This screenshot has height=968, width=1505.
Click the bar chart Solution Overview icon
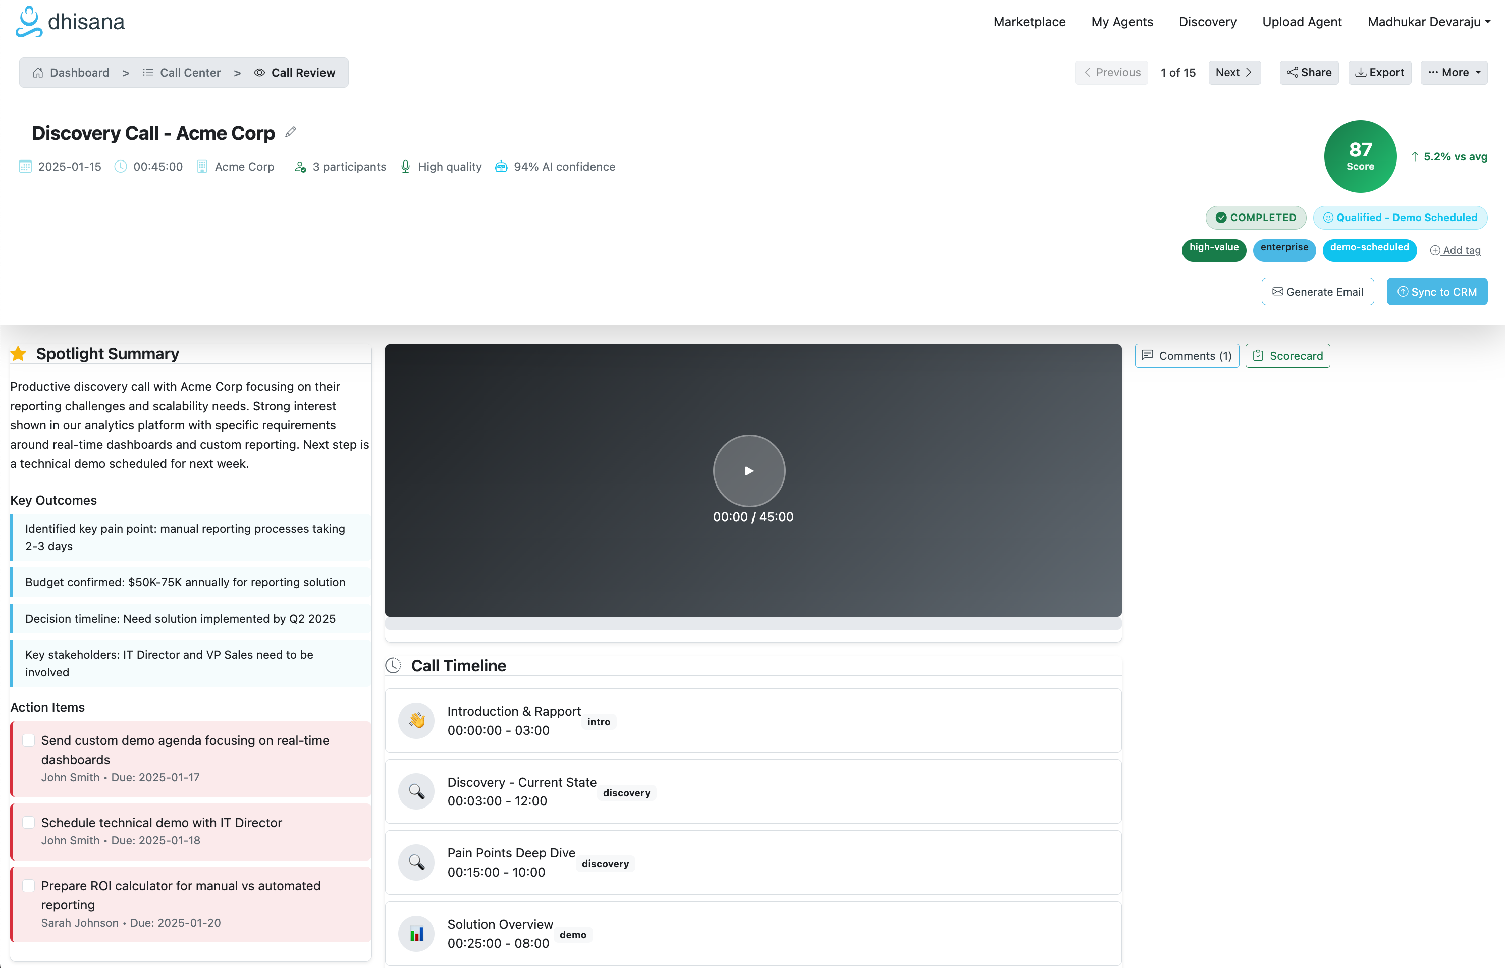point(416,934)
